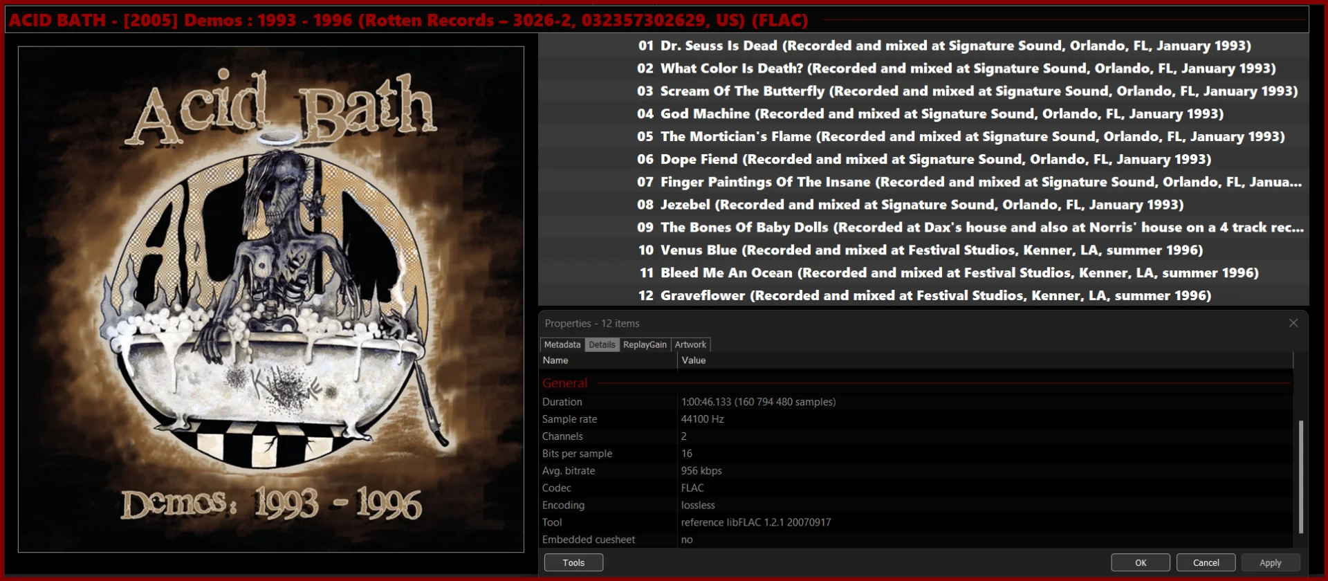Select the Tool reference libFLAC value
1328x581 pixels.
pyautogui.click(x=756, y=523)
